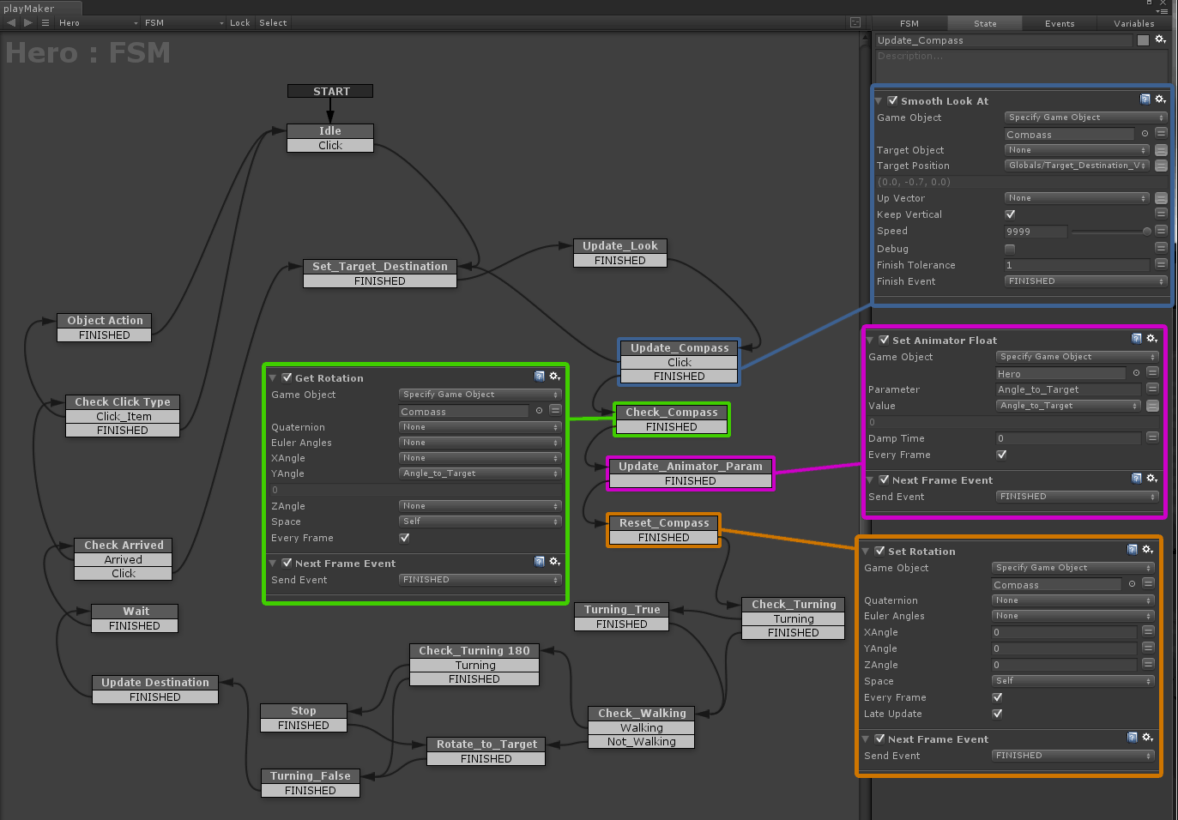The height and width of the screenshot is (820, 1178).
Task: Open YAngle Angle_to_Target dropdown in Get Rotation
Action: coord(480,473)
